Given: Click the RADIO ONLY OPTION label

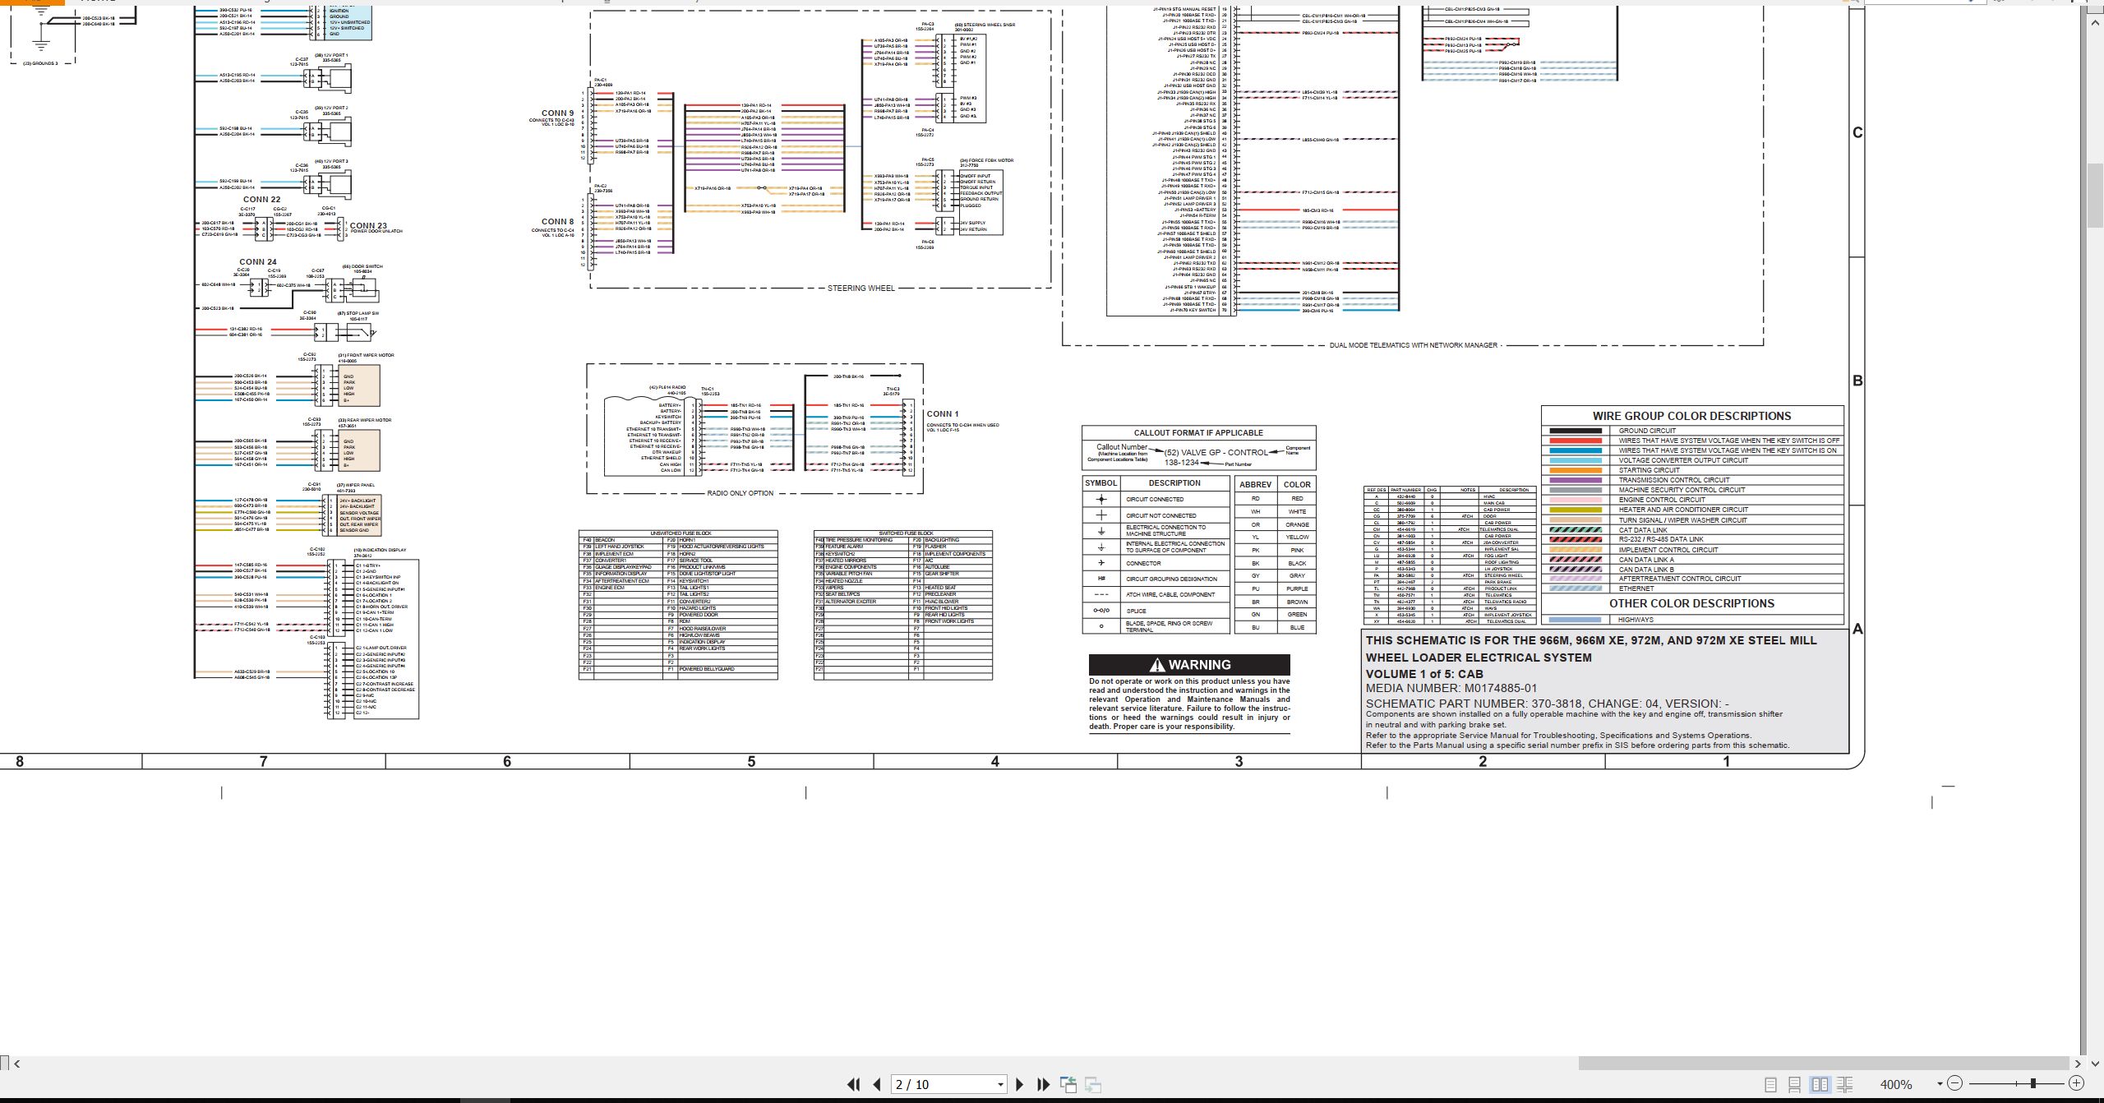Looking at the screenshot, I should (740, 493).
